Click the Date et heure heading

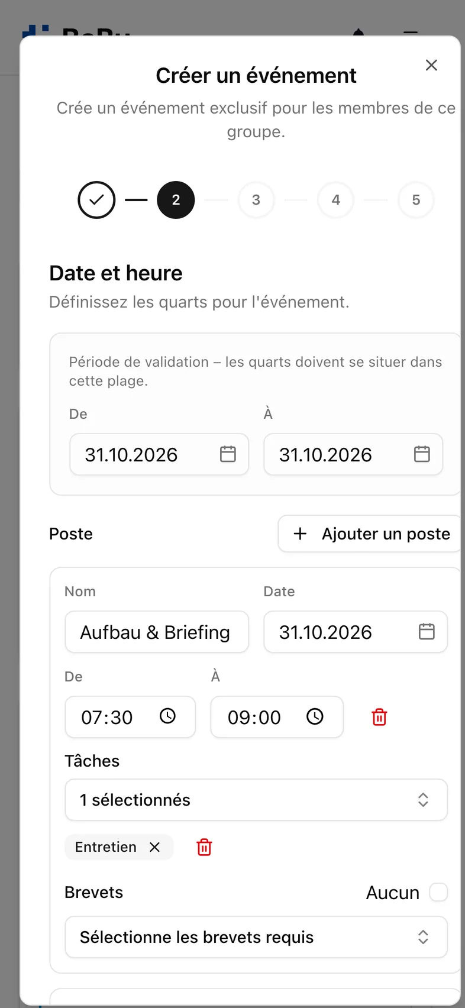click(x=116, y=273)
